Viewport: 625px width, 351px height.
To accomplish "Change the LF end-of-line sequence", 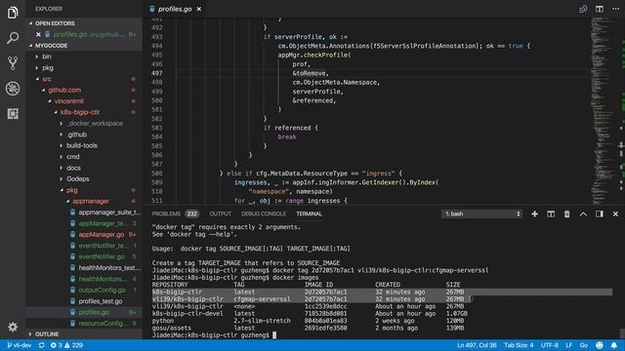I will 568,345.
